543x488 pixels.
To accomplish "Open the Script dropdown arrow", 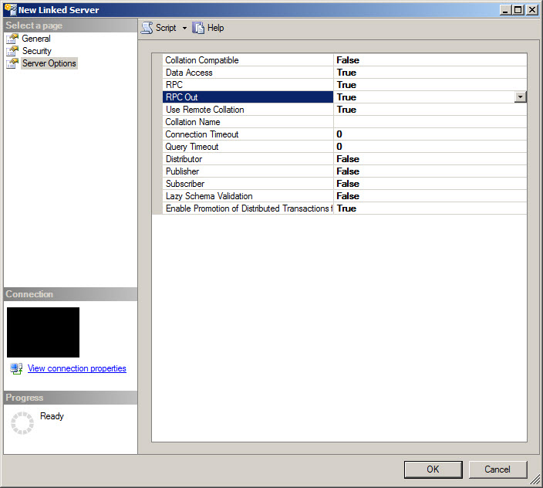I will click(x=184, y=28).
